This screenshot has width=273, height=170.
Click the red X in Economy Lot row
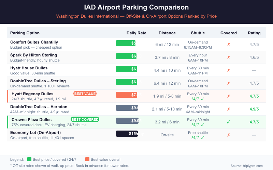coord(229,135)
